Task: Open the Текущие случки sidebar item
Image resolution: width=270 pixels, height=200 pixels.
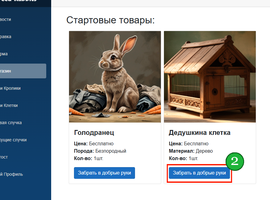Action: coord(13,140)
